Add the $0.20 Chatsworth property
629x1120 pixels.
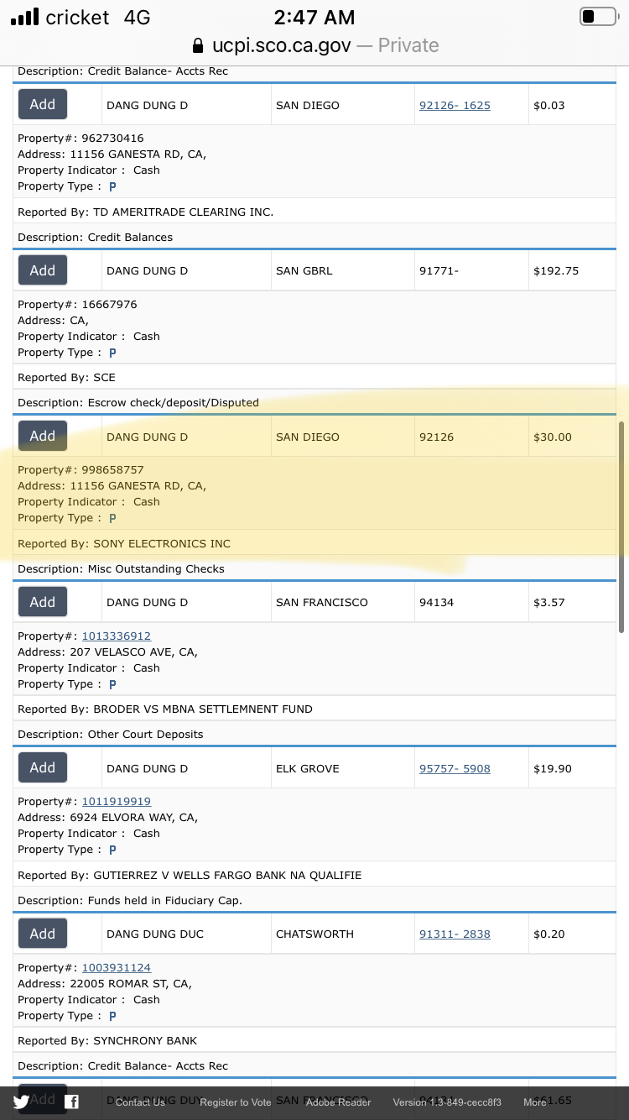pos(43,934)
